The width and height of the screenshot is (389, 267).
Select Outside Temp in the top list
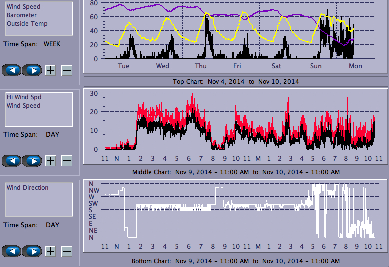pos(27,23)
